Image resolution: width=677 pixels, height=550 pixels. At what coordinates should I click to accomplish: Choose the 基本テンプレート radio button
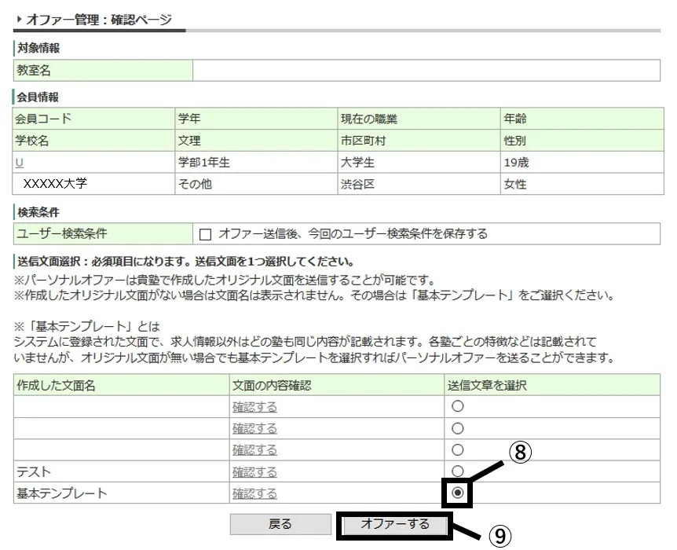pos(458,493)
